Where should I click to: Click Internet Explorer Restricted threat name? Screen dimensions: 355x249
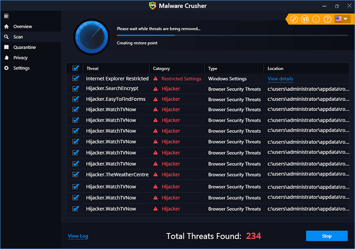click(117, 78)
